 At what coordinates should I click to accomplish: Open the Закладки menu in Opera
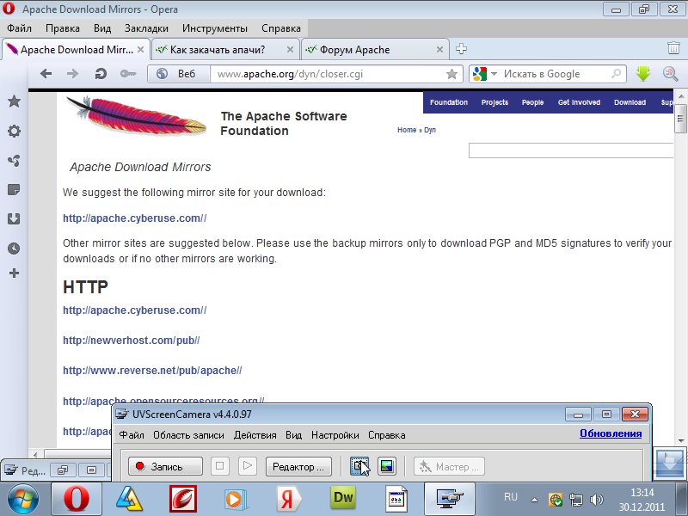click(x=146, y=28)
